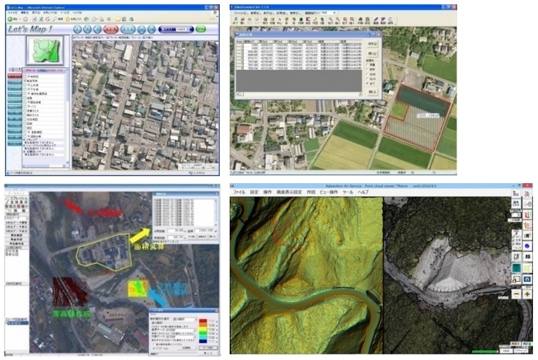Click the 再表示 button in point cloud viewer
538x360 pixels.
tap(515, 343)
